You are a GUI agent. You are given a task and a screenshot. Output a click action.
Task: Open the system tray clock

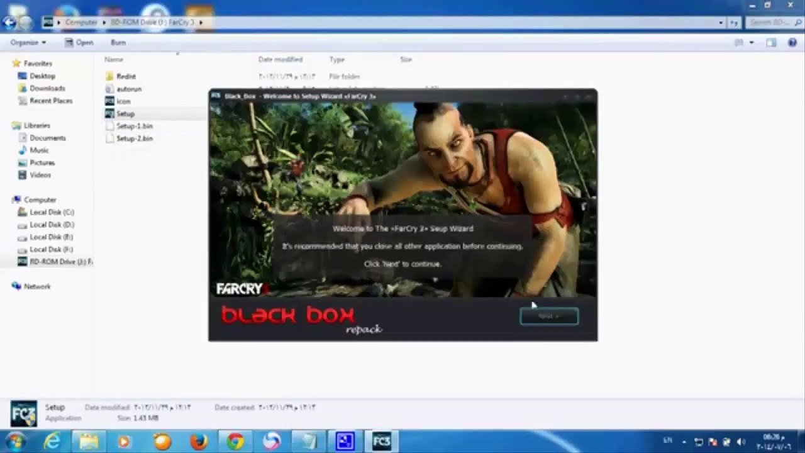click(x=773, y=442)
